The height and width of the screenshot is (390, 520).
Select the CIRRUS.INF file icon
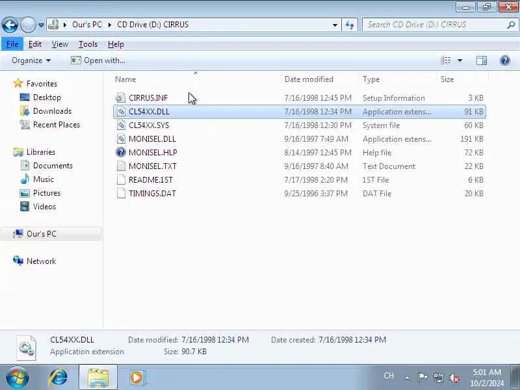coord(121,98)
